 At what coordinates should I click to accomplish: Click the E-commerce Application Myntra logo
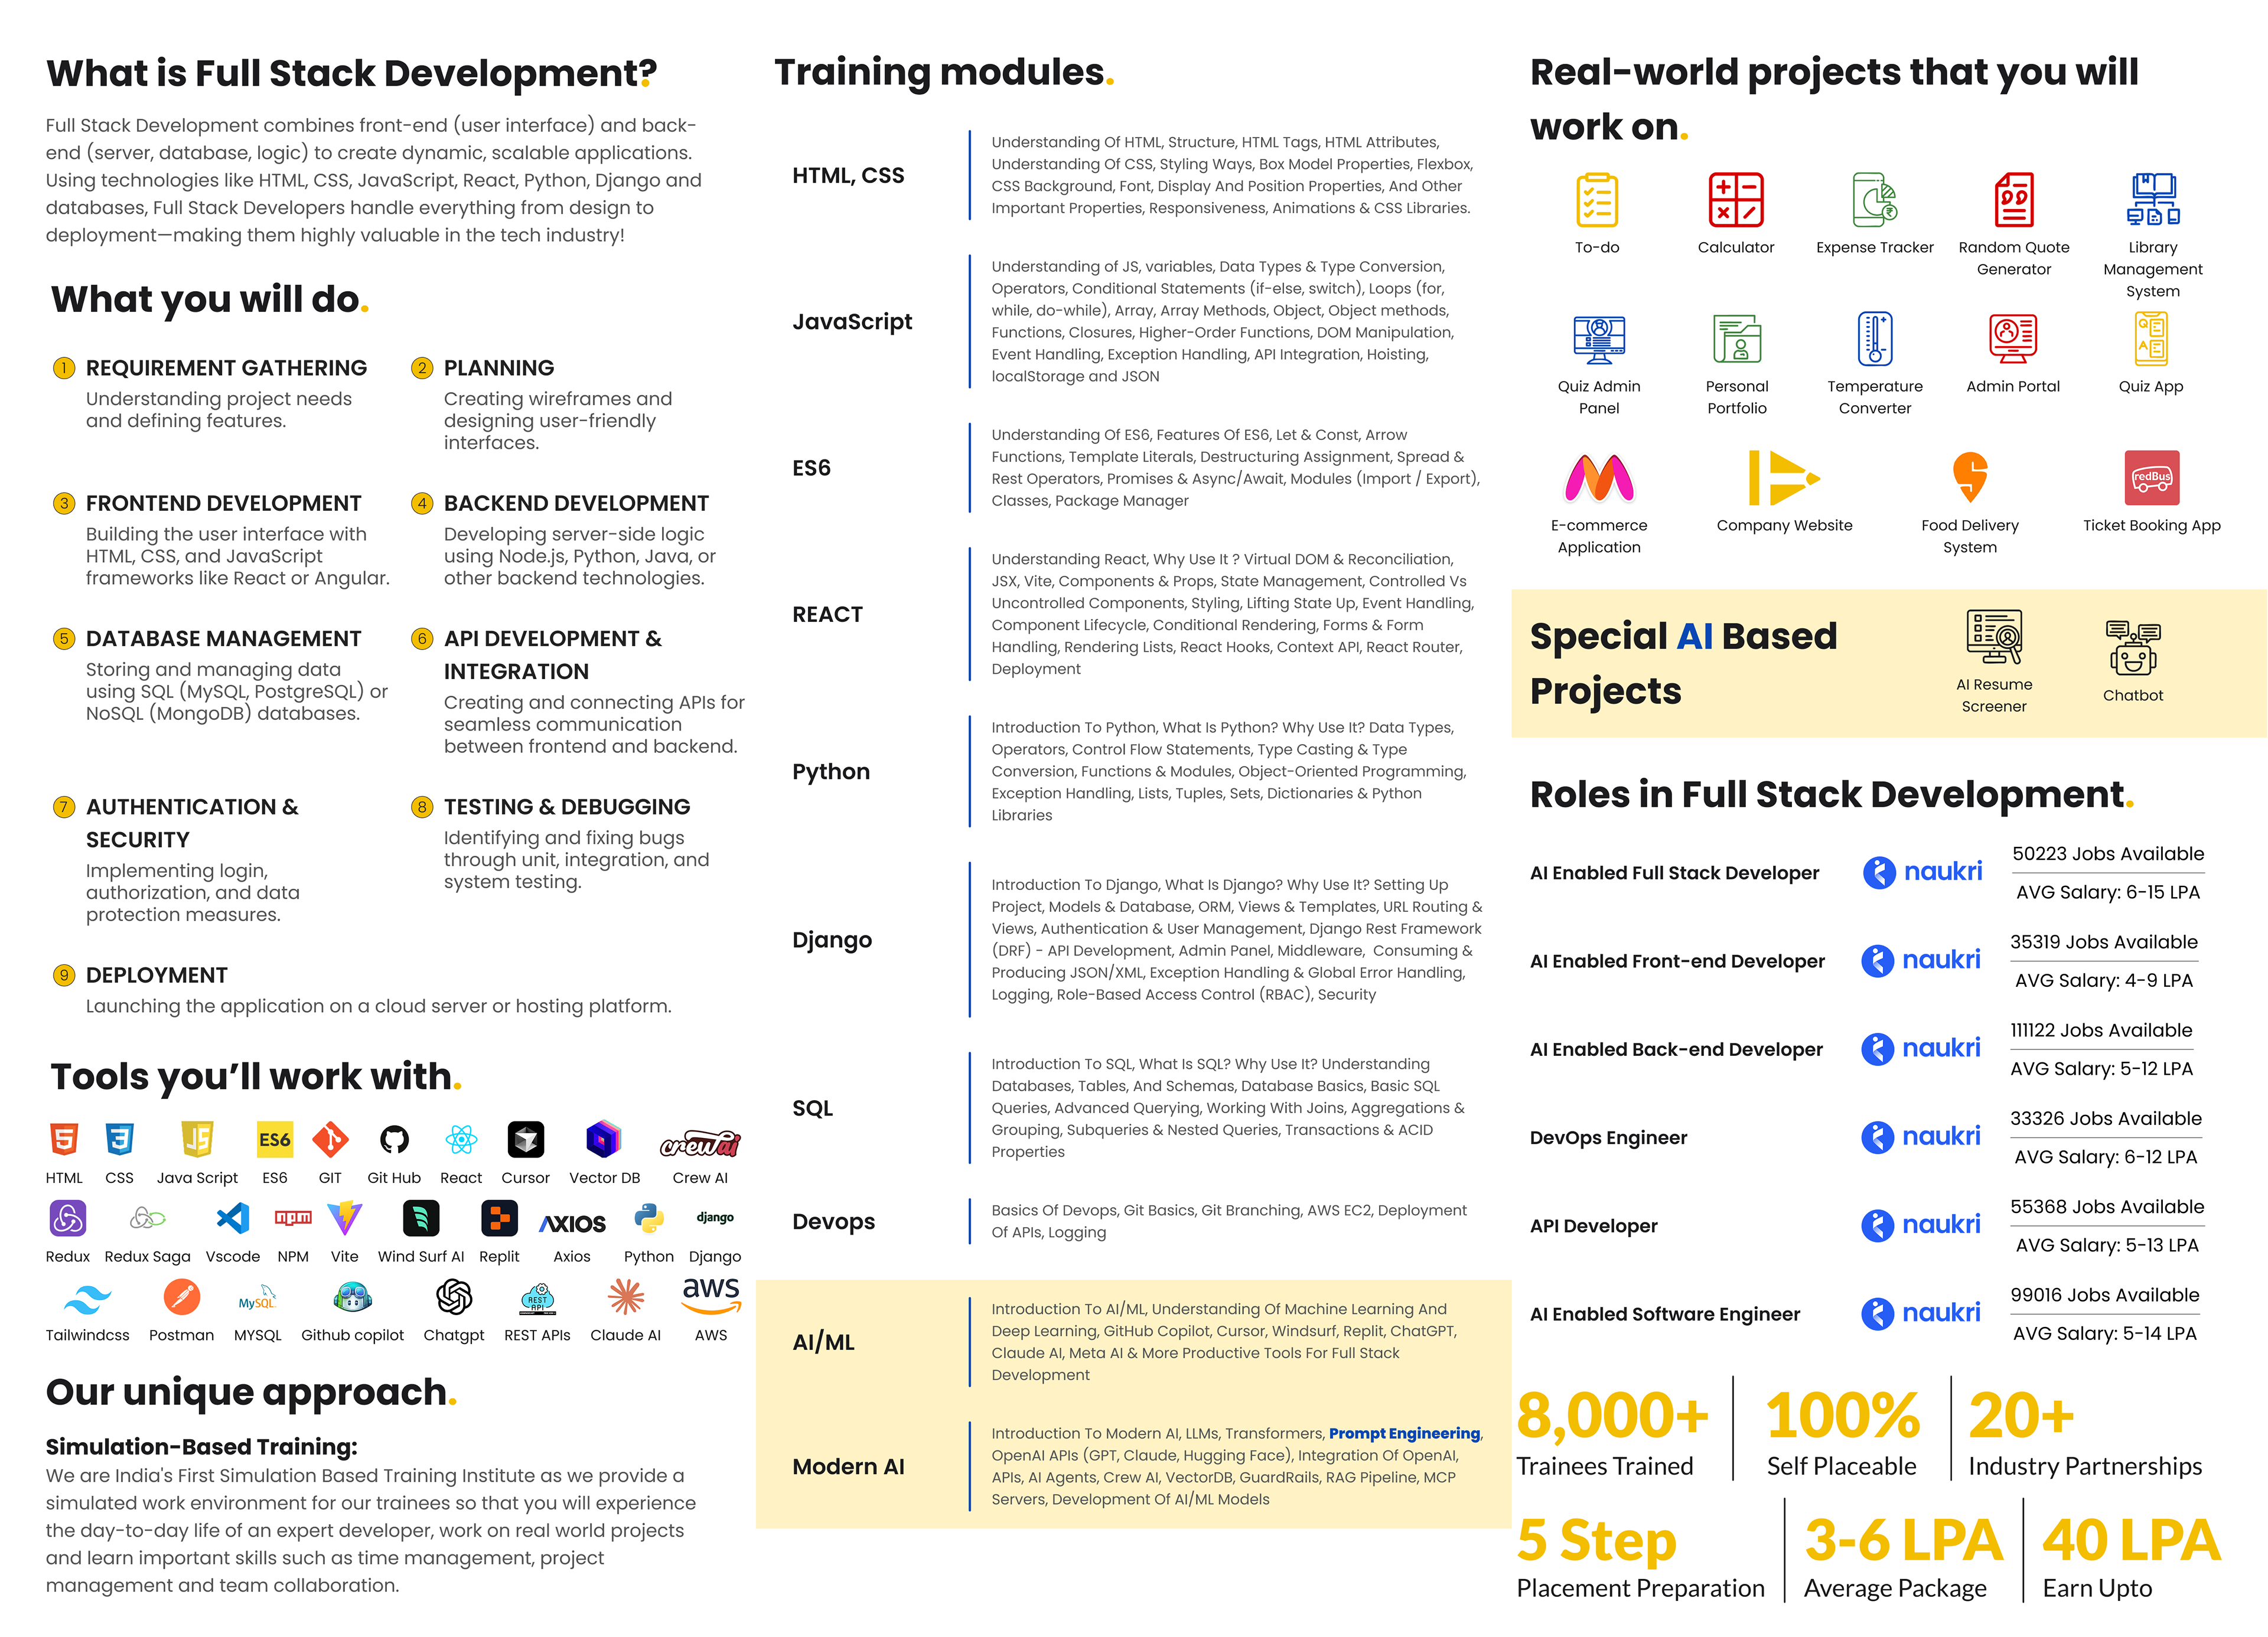click(1598, 477)
